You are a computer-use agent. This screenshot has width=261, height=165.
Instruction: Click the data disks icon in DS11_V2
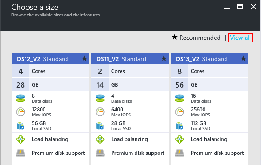coord(100,98)
